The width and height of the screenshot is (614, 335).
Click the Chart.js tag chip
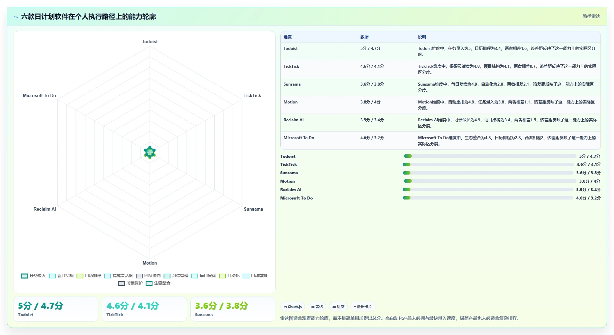(293, 307)
